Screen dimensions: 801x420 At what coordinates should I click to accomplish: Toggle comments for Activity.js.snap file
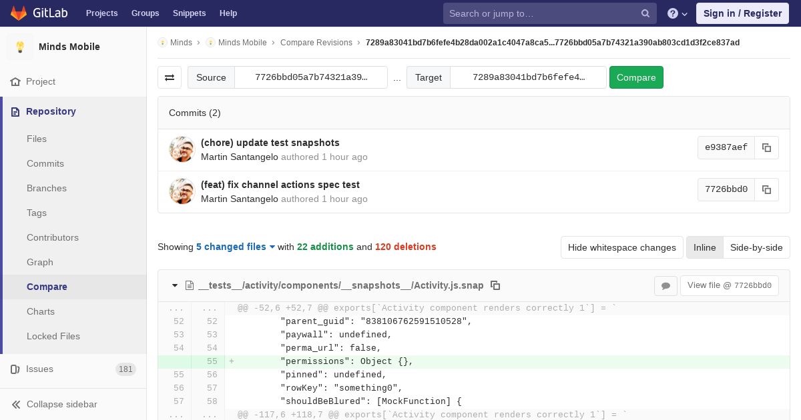(x=665, y=285)
